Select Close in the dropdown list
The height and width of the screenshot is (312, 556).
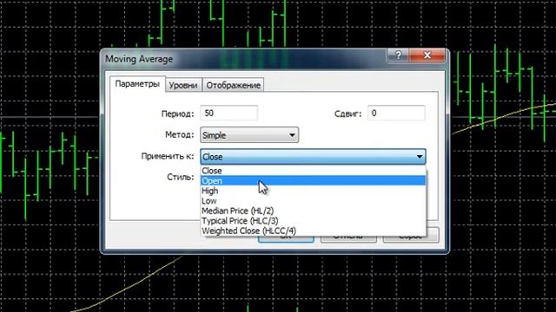(313, 171)
